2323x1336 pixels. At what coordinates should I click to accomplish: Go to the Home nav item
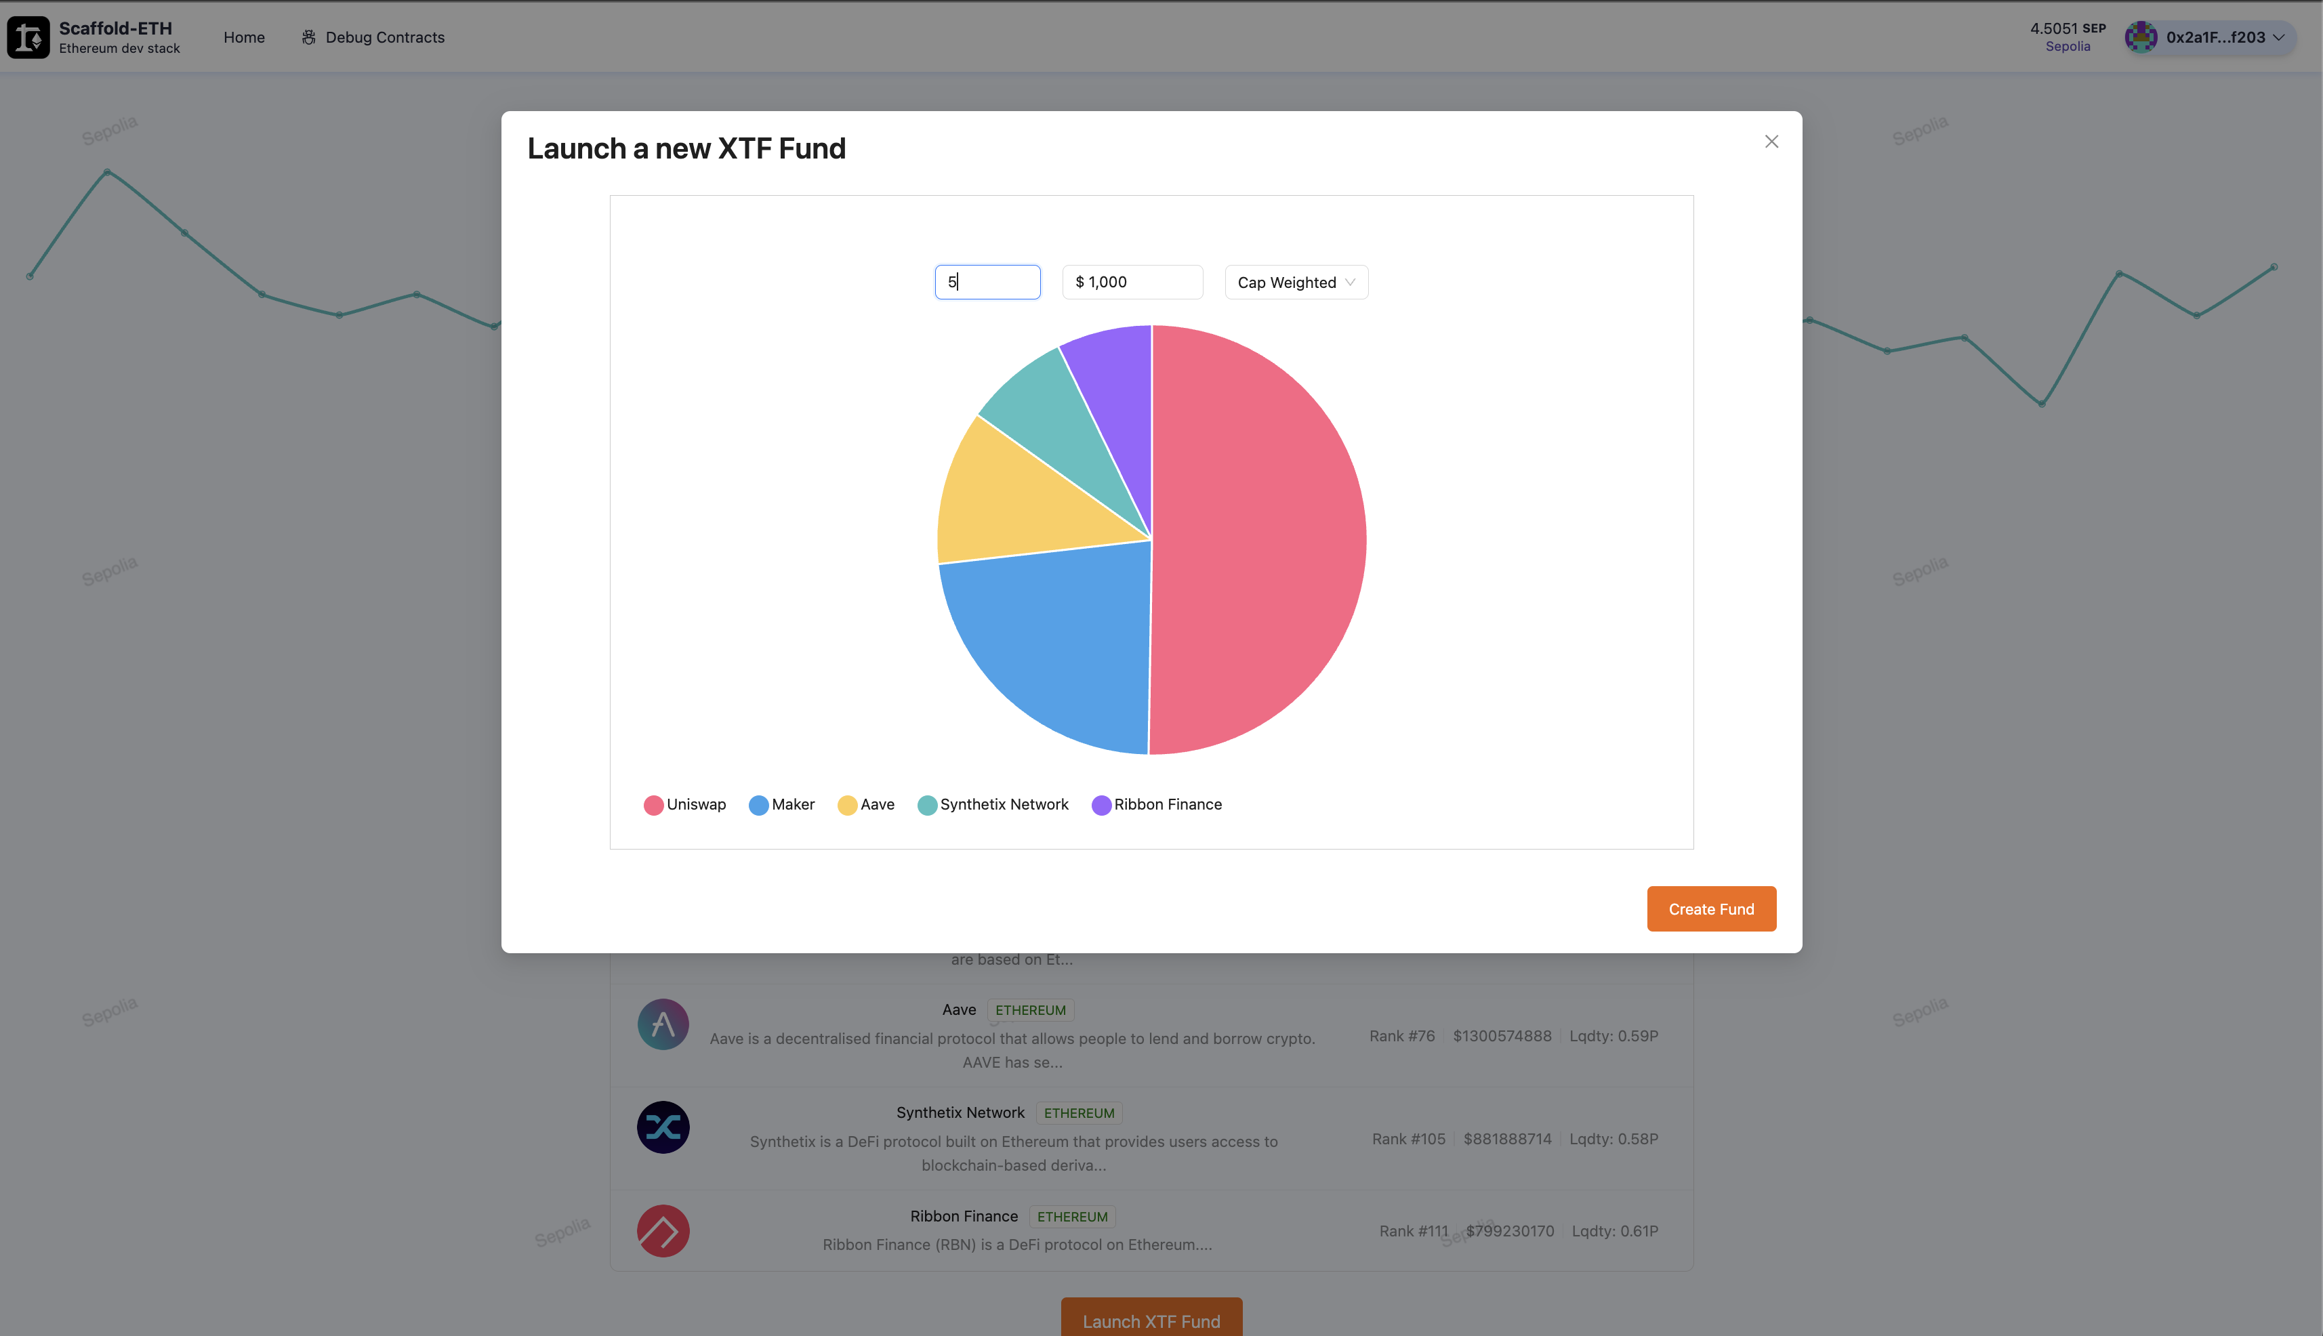(x=244, y=38)
